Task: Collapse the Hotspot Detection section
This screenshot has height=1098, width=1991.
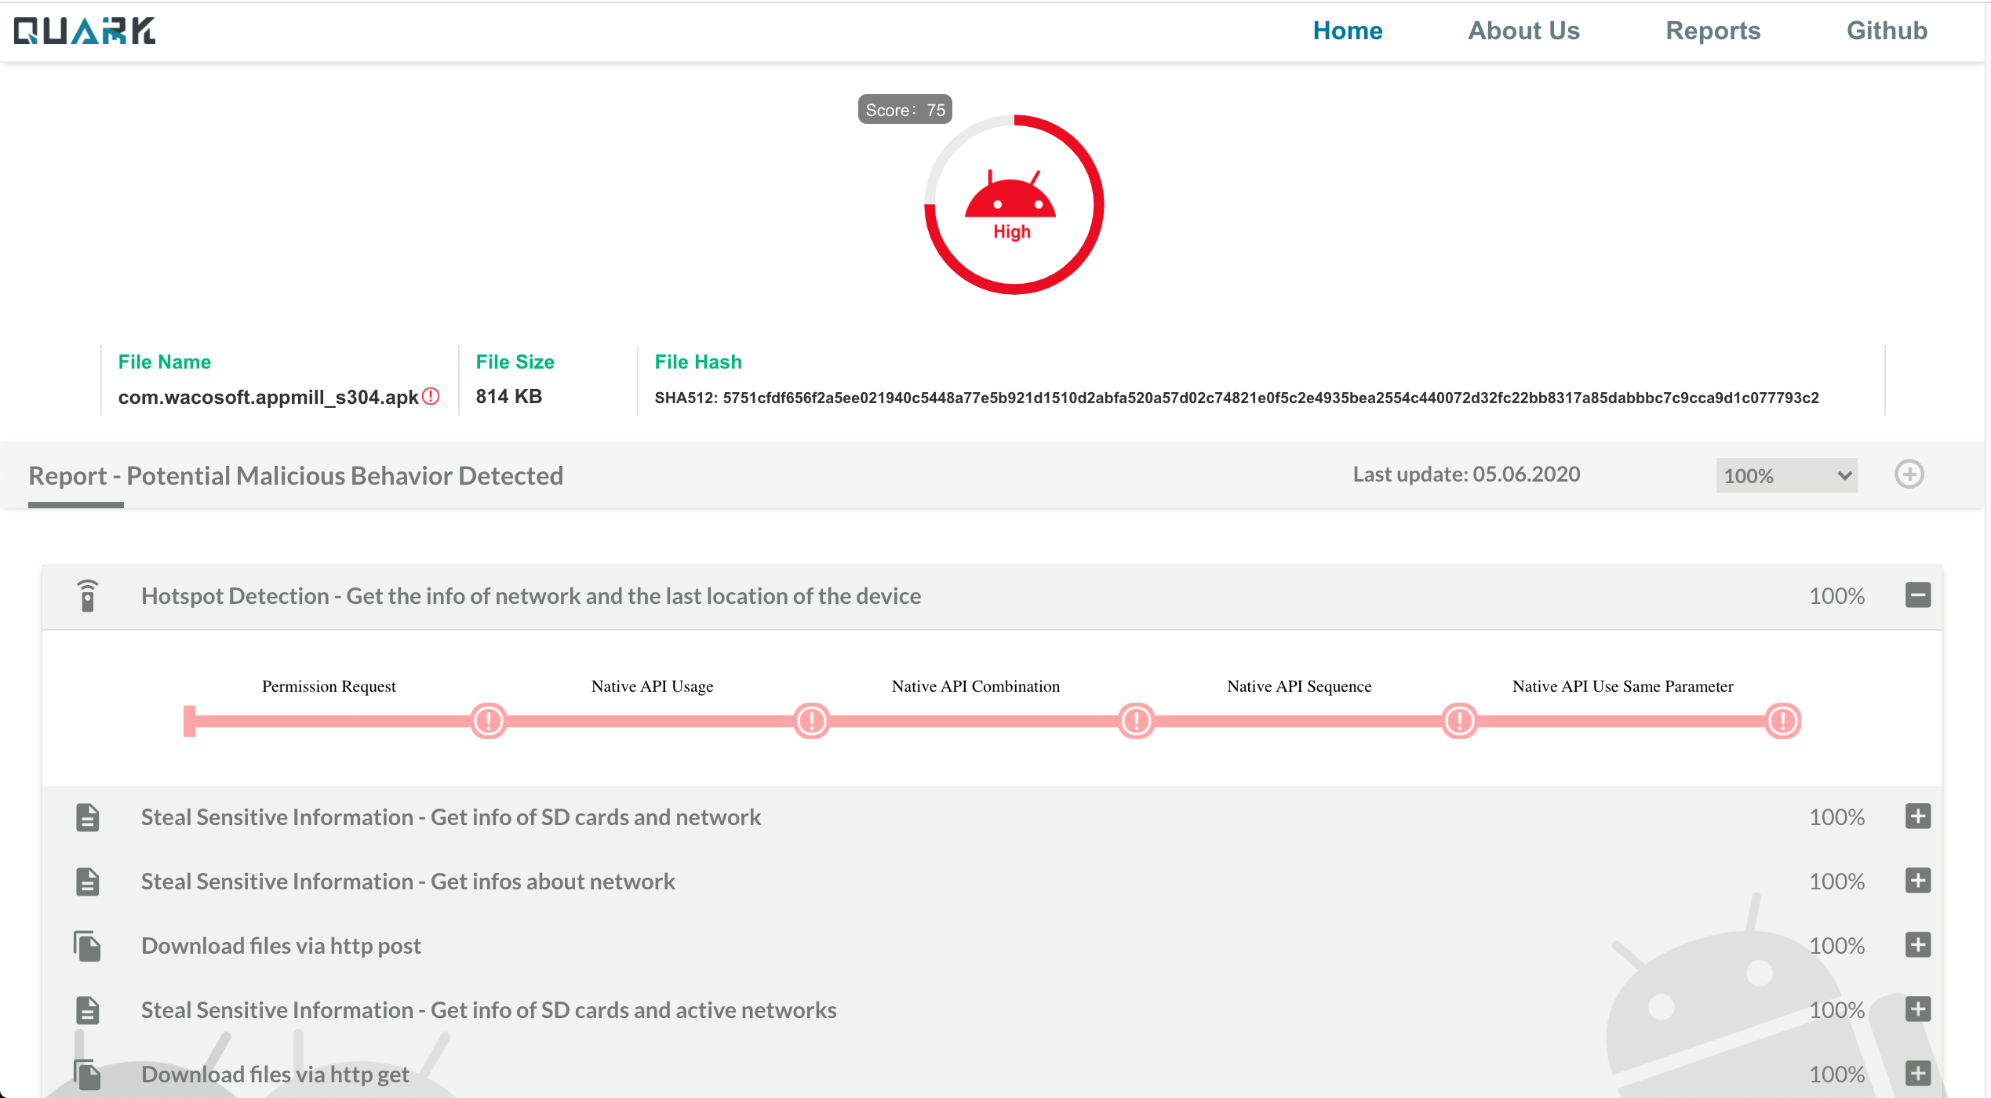Action: pyautogui.click(x=1917, y=594)
